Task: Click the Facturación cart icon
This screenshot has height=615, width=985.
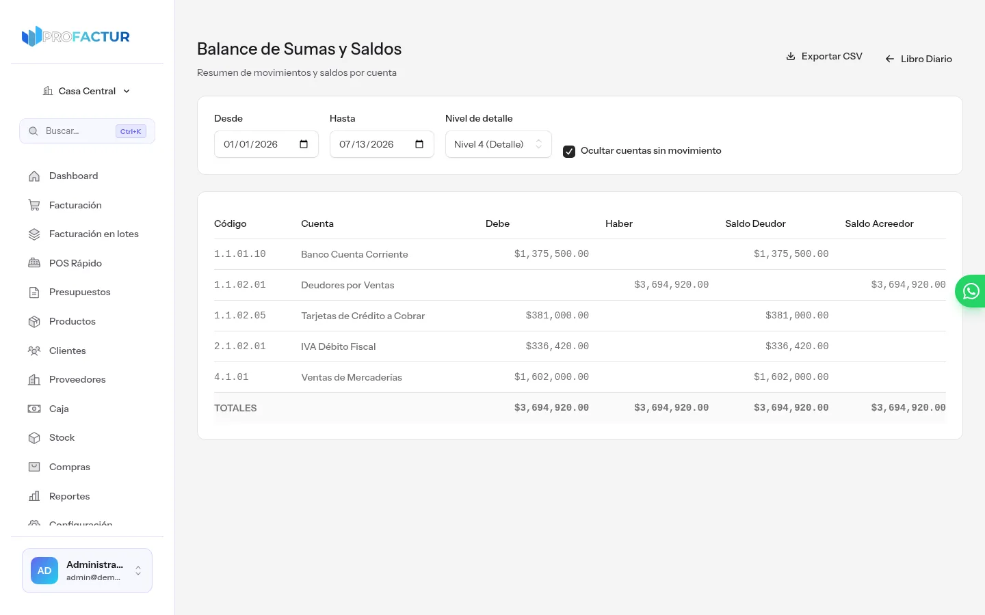Action: click(34, 205)
